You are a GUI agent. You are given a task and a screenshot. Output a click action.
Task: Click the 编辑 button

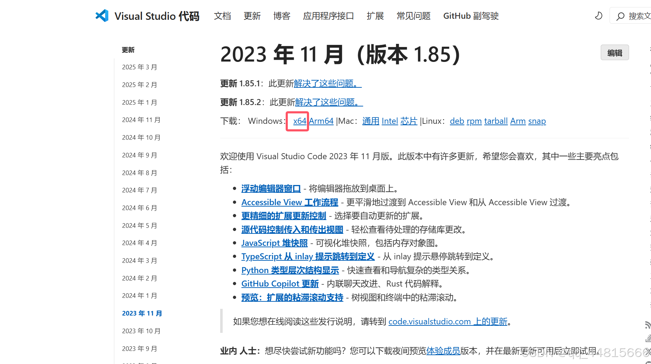615,53
